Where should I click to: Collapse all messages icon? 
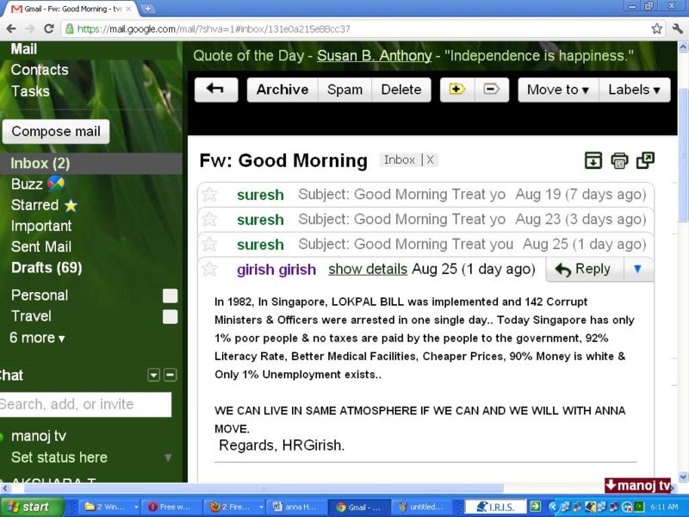593,160
